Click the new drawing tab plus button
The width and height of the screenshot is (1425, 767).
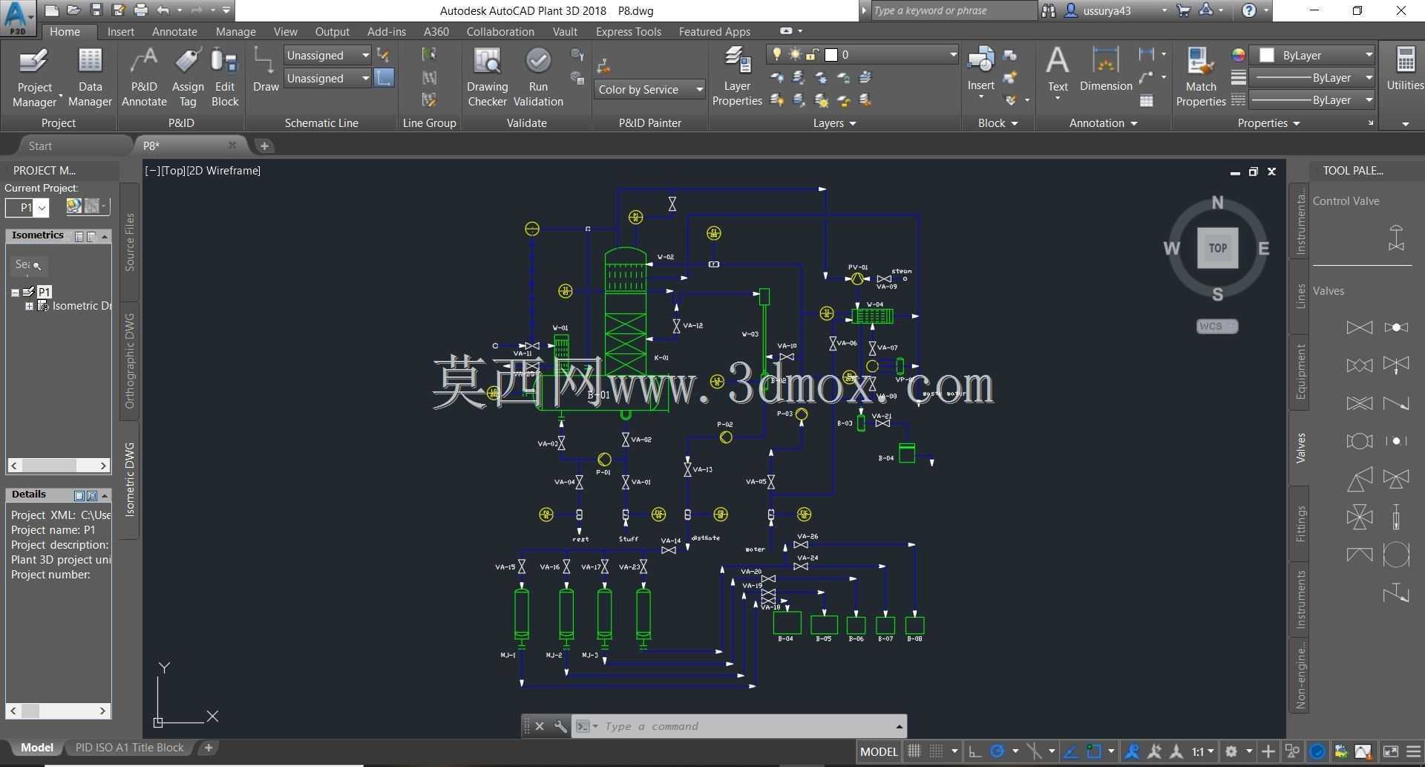[264, 146]
